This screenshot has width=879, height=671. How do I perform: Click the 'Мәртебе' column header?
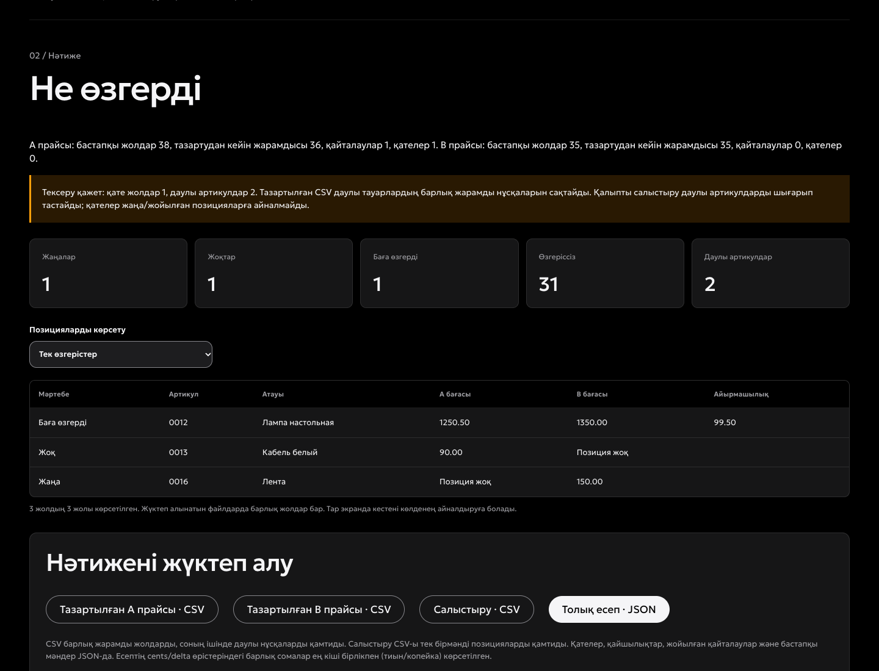tap(54, 395)
